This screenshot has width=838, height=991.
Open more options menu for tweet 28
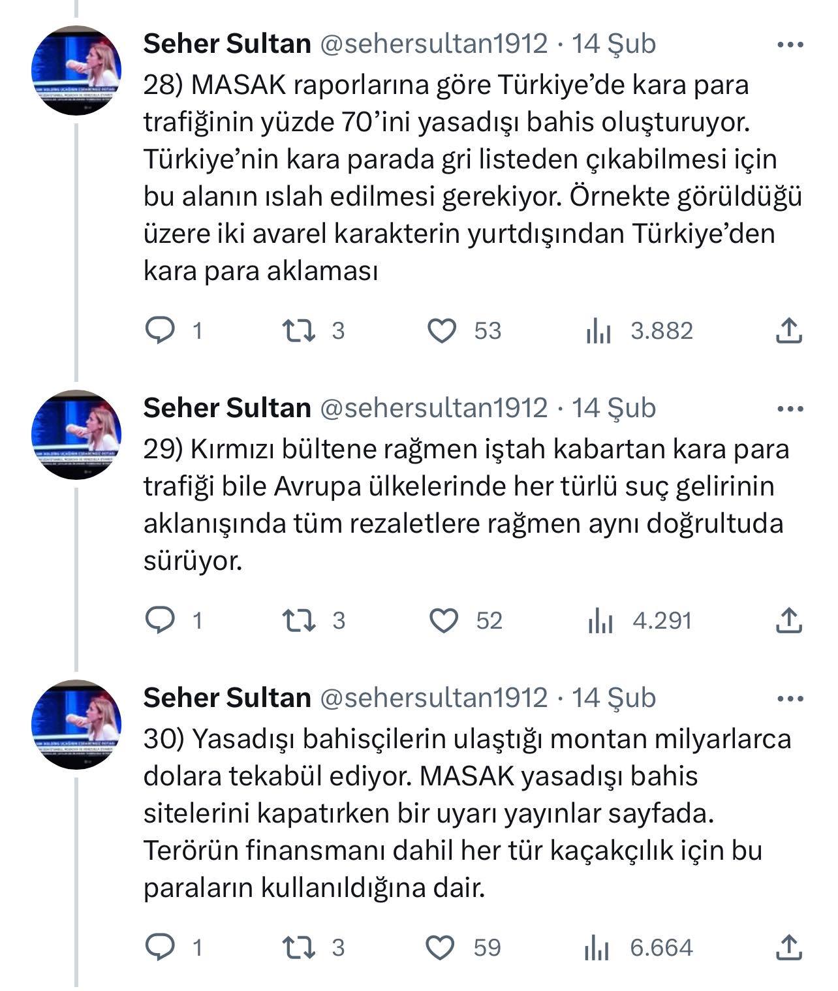791,44
